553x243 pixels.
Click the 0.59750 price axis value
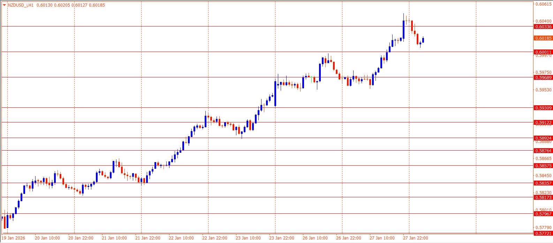(x=544, y=73)
